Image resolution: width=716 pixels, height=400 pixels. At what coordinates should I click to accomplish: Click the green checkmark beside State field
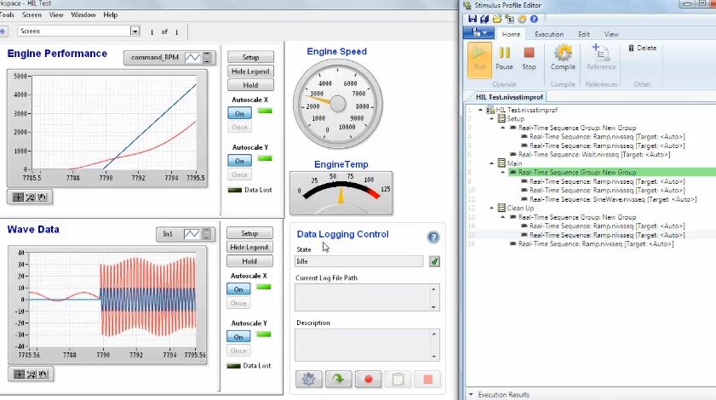[434, 261]
